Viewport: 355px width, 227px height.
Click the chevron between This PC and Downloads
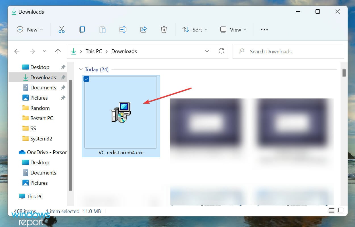[107, 51]
